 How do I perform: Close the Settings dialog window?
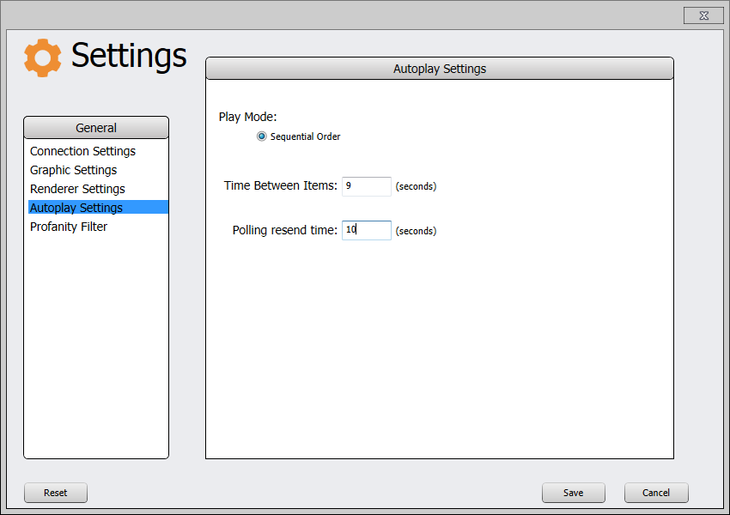[703, 15]
